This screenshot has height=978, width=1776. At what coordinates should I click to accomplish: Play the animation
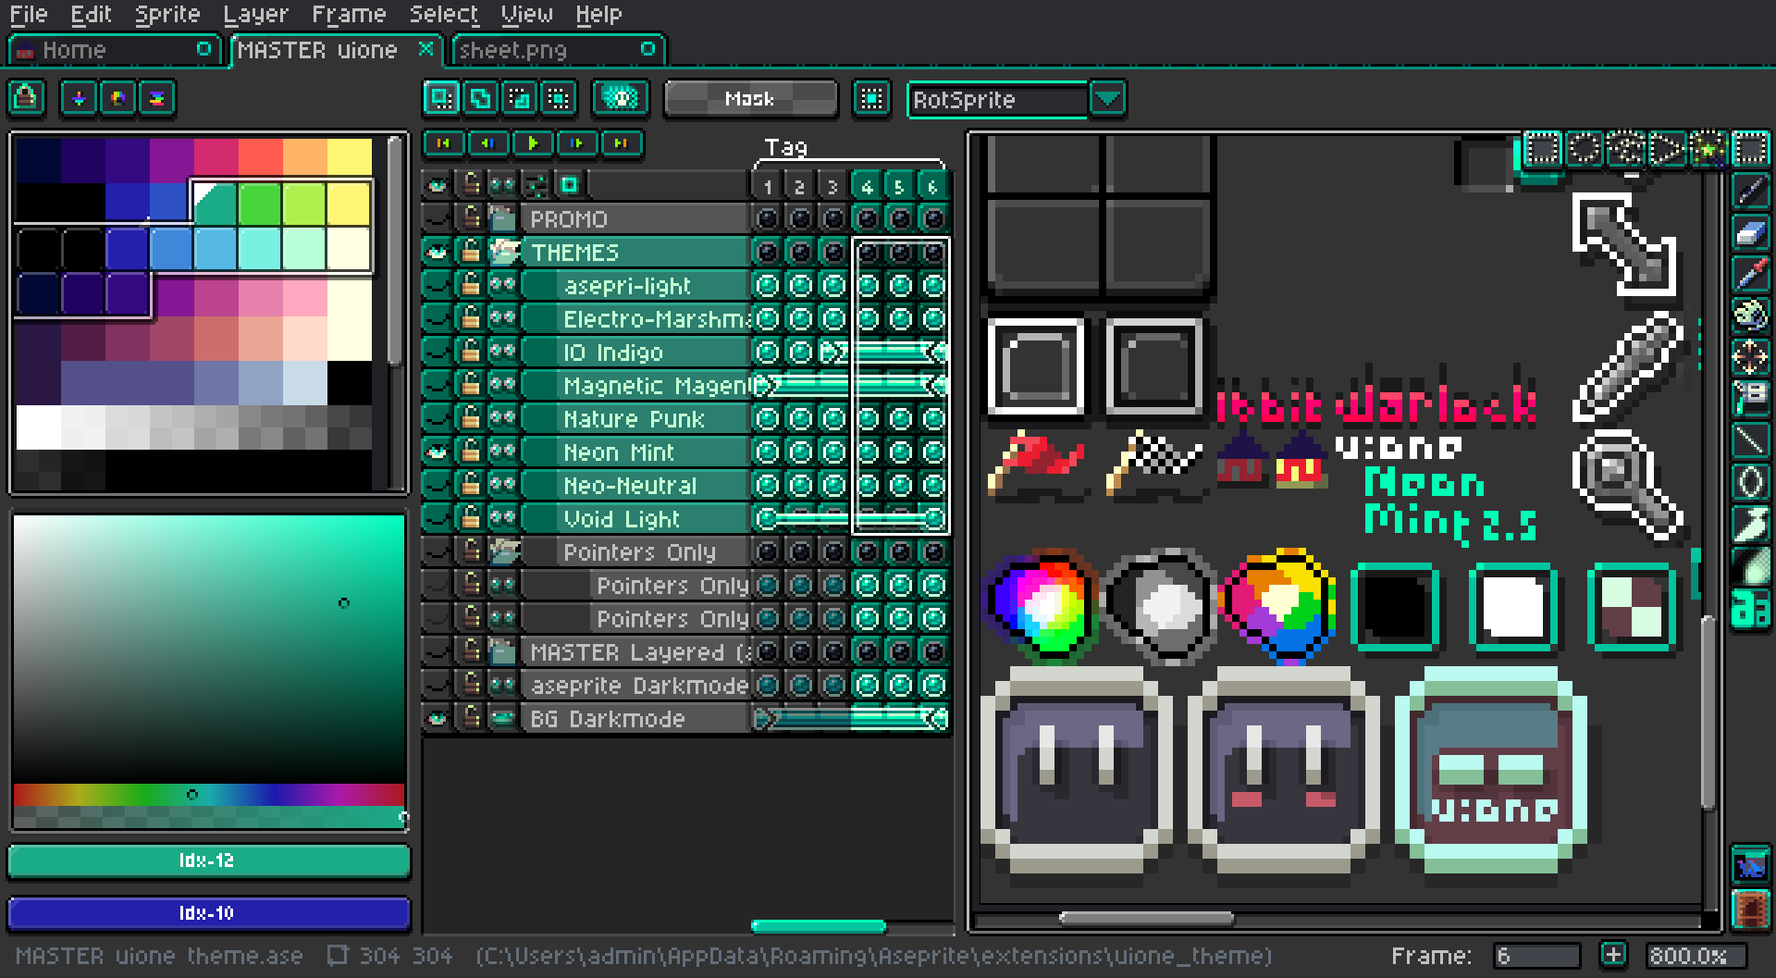534,143
